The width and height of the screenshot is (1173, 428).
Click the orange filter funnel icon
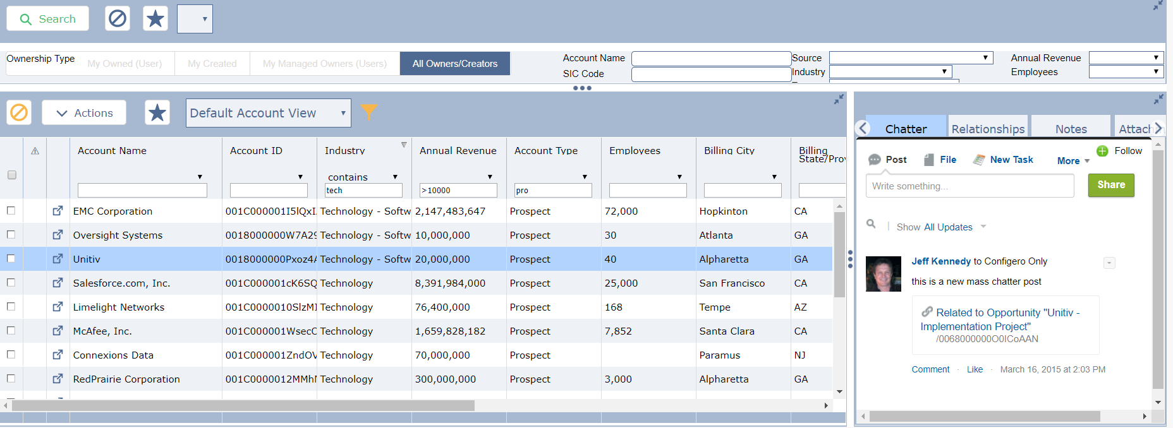368,112
